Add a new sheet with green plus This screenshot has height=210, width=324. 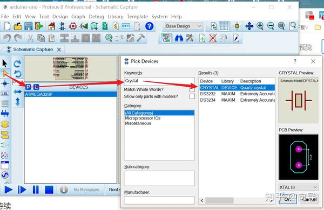(202, 38)
